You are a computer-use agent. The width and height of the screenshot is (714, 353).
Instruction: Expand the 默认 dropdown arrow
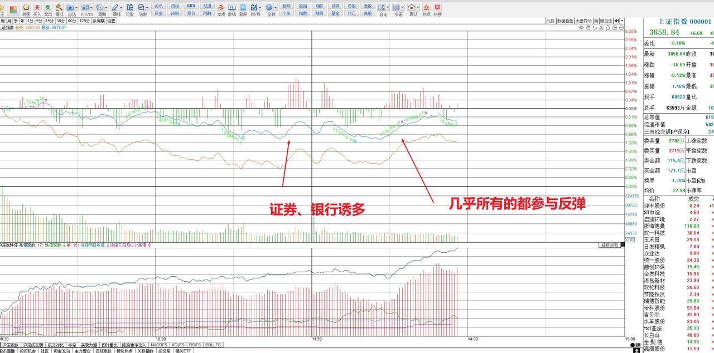point(418,7)
